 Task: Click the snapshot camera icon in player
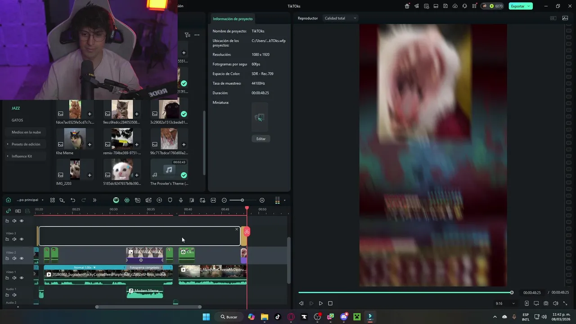(x=546, y=303)
